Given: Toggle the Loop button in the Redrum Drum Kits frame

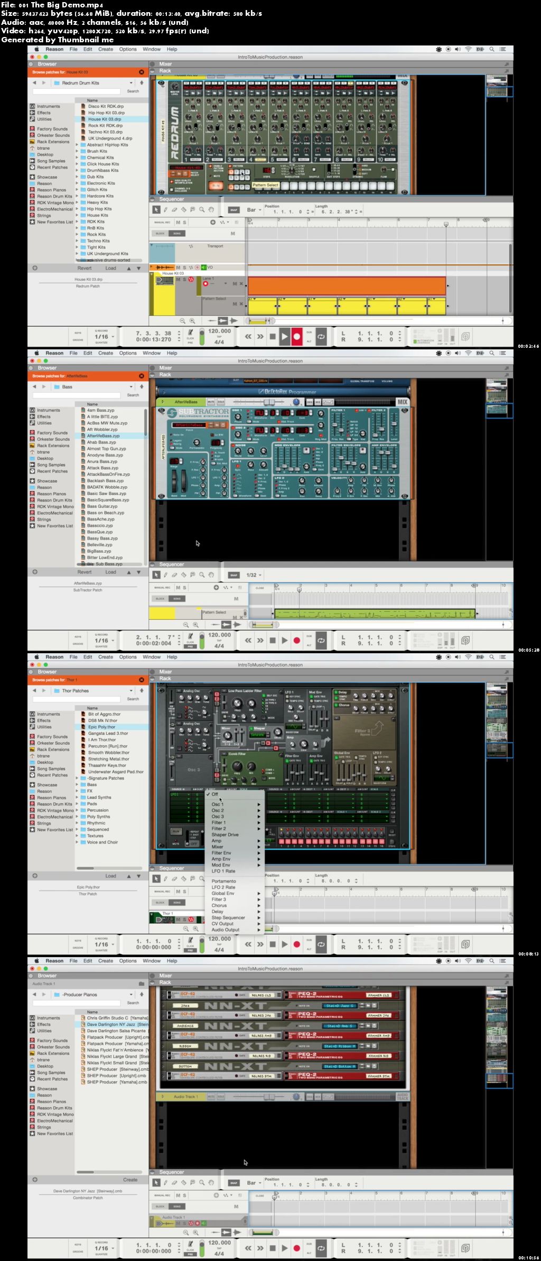Looking at the screenshot, I should tap(321, 336).
